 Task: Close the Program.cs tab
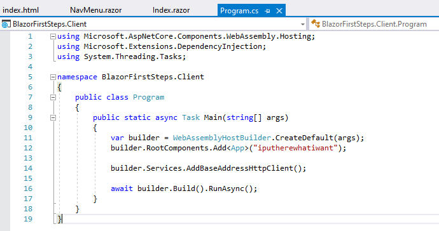279,11
